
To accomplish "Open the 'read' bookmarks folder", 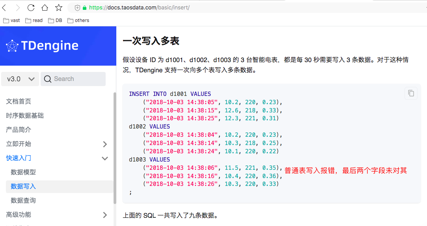I will (34, 20).
